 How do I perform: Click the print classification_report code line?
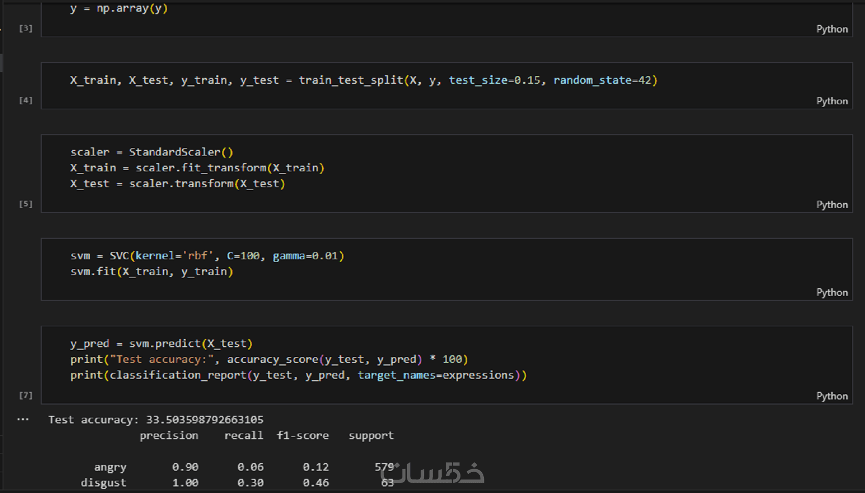(x=298, y=376)
